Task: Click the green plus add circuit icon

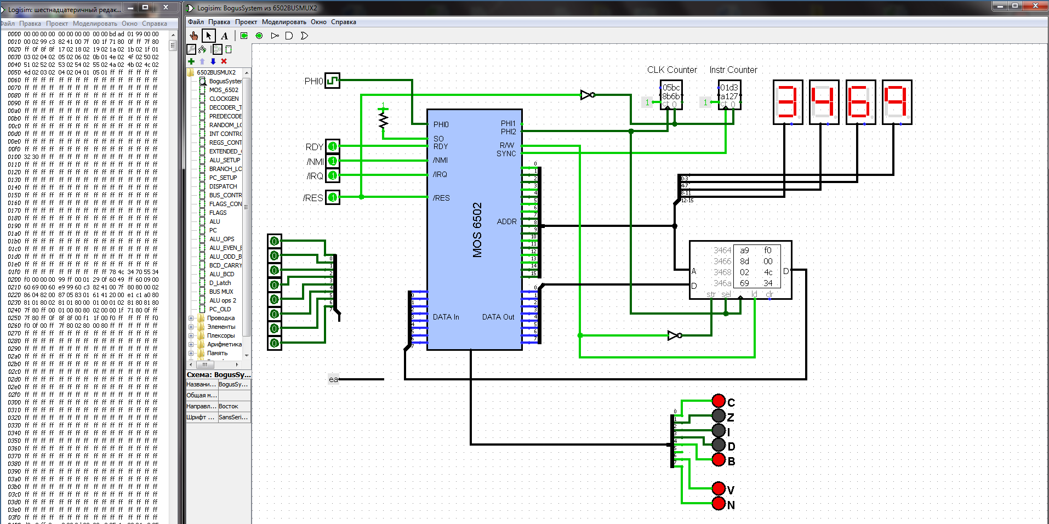Action: [x=191, y=61]
